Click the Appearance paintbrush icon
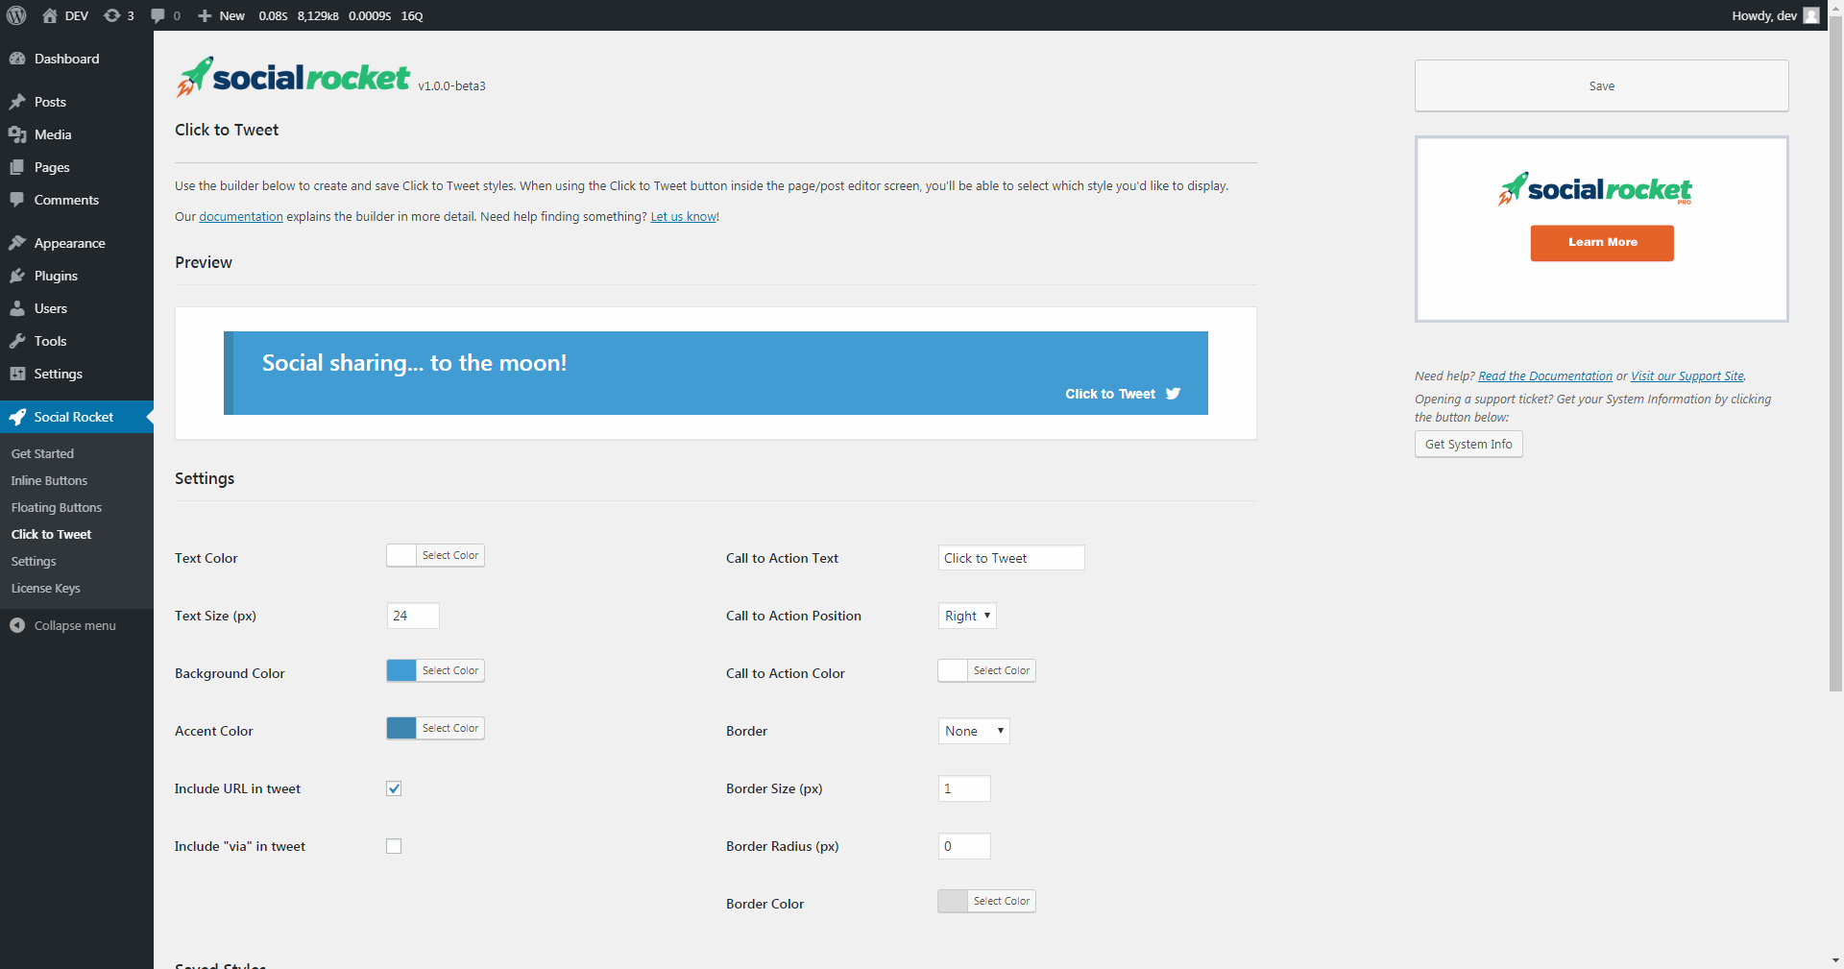This screenshot has width=1844, height=969. pos(17,243)
